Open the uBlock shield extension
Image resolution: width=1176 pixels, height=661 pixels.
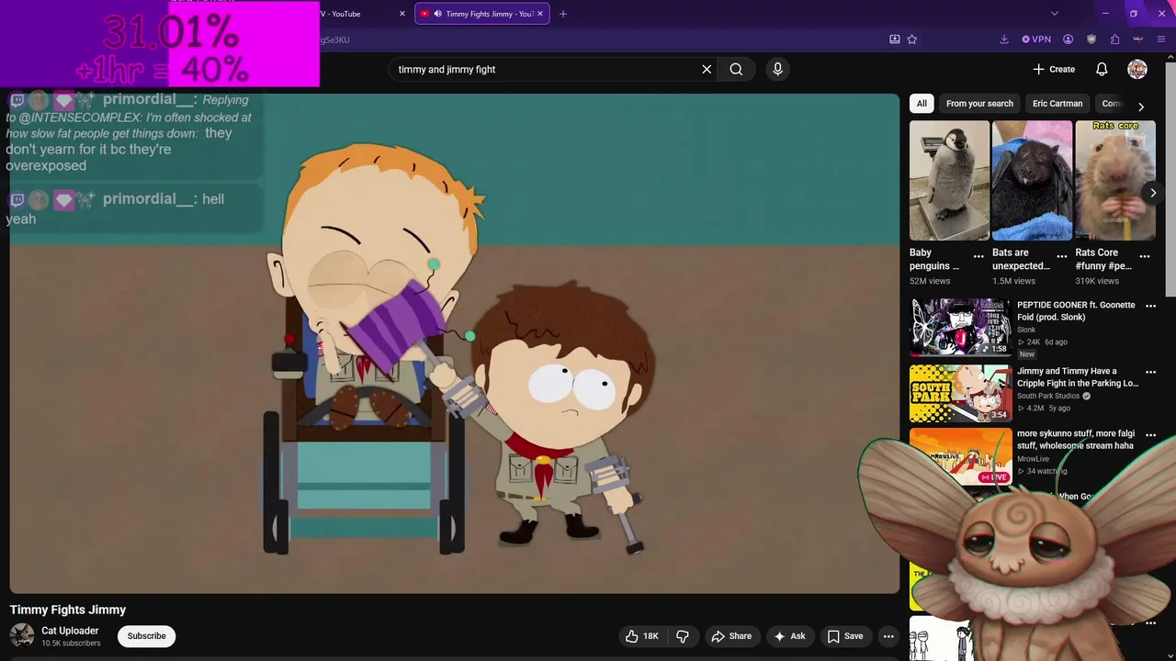pos(1091,39)
